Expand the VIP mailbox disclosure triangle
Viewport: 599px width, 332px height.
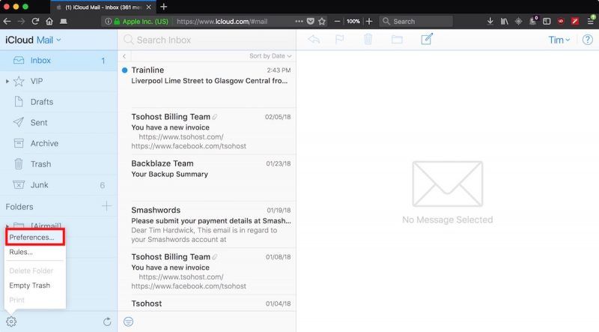coord(7,81)
